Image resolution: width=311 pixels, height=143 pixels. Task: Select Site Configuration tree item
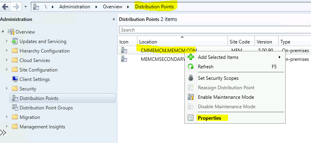pyautogui.click(x=38, y=70)
